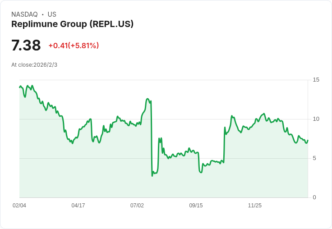Image resolution: width=332 pixels, height=229 pixels.
Task: Select the 09/15 date on the x-axis
Action: (196, 206)
